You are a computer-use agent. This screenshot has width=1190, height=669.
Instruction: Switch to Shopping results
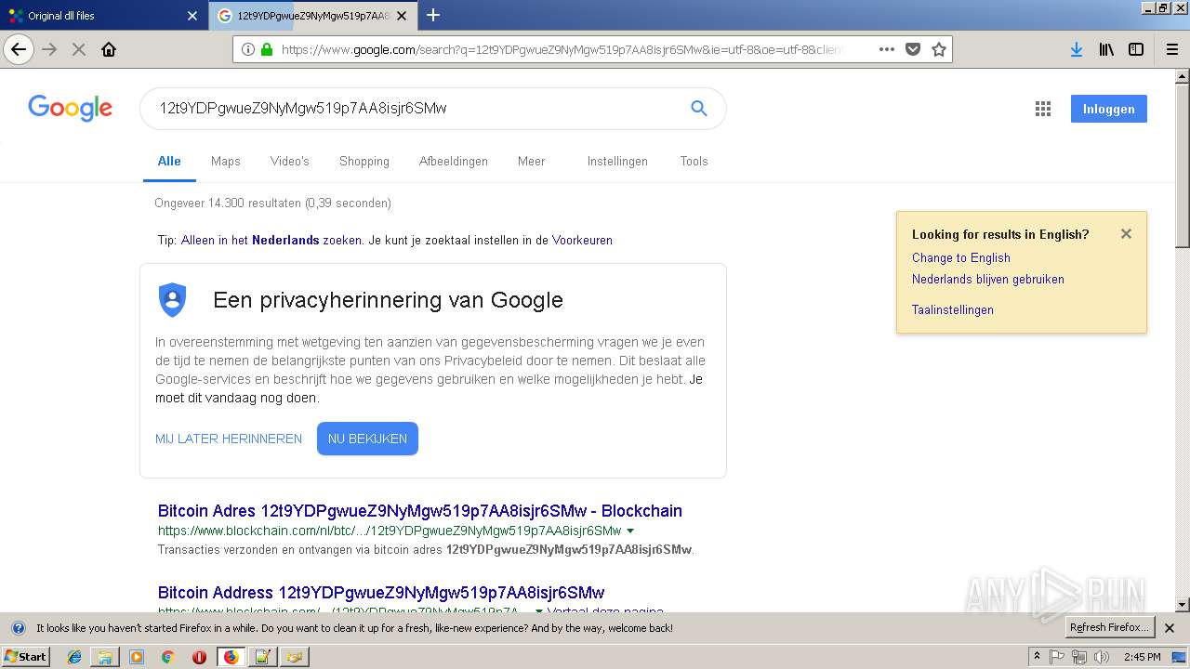[x=364, y=161]
